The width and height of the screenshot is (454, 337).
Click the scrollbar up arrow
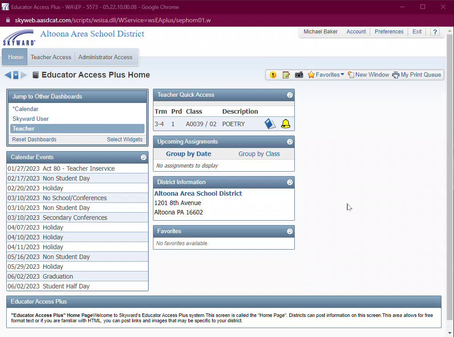pyautogui.click(x=450, y=31)
